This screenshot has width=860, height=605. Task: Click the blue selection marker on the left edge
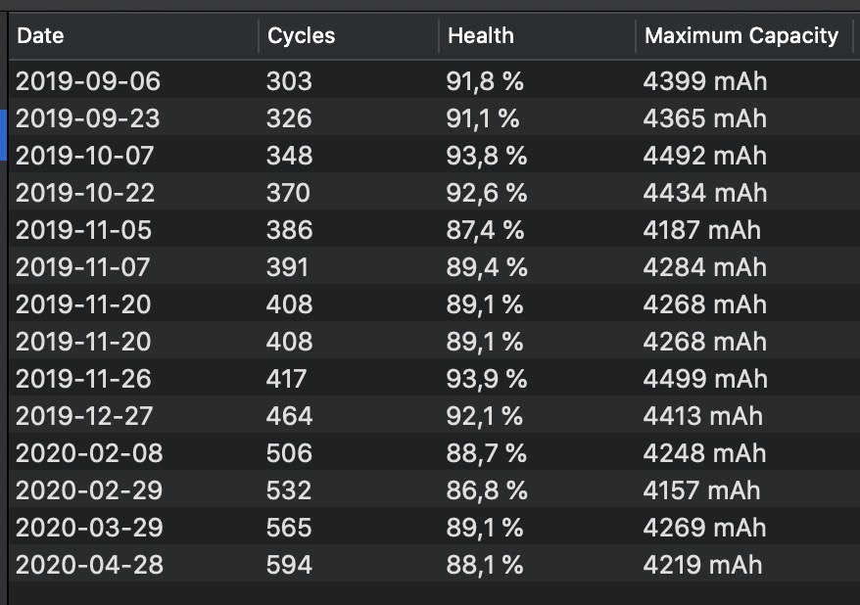click(4, 135)
